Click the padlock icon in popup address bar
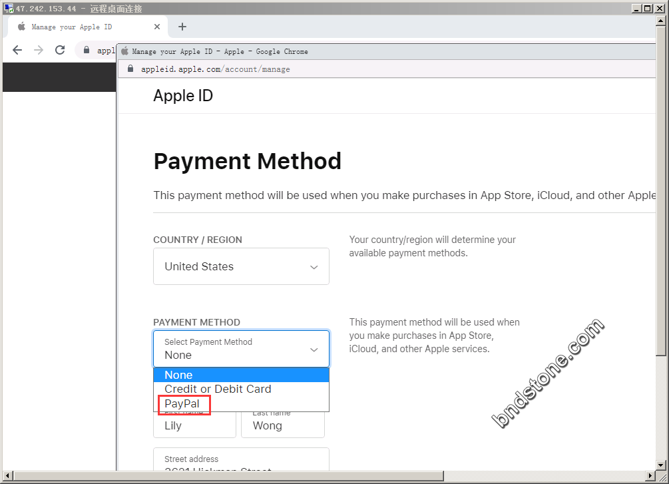This screenshot has height=484, width=669. point(130,69)
